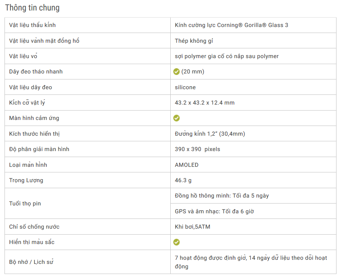
Task: Select the Bộ nhớ / Lịch sử label
Action: pos(31,262)
